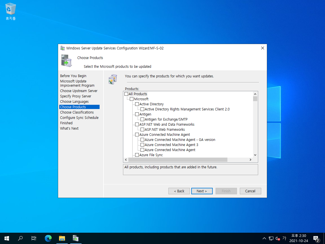
Task: Tick Antigen for Exchange/SMTP checkbox
Action: point(142,119)
